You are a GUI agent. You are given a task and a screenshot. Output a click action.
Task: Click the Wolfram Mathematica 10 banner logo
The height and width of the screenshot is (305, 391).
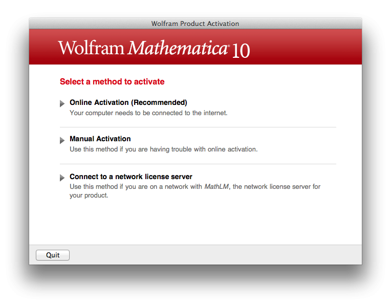[154, 49]
